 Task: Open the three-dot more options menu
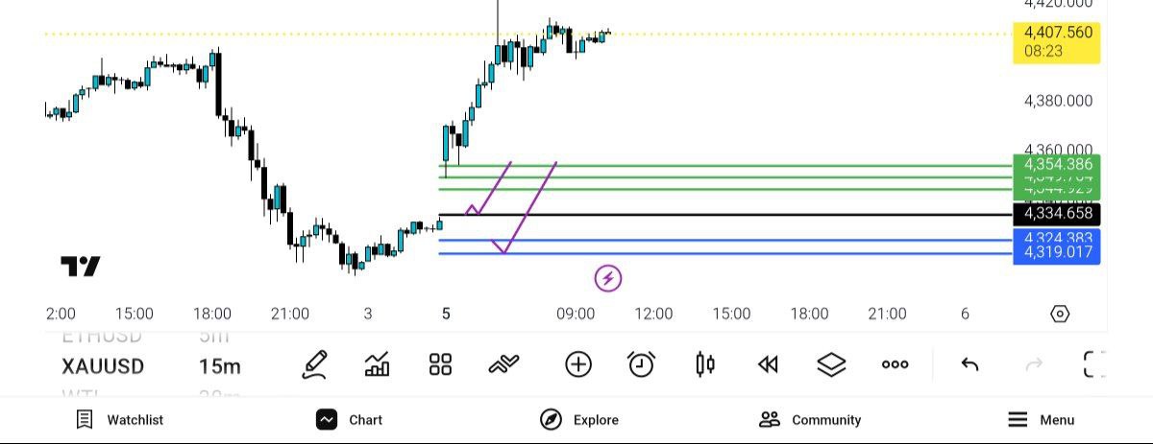pyautogui.click(x=895, y=364)
